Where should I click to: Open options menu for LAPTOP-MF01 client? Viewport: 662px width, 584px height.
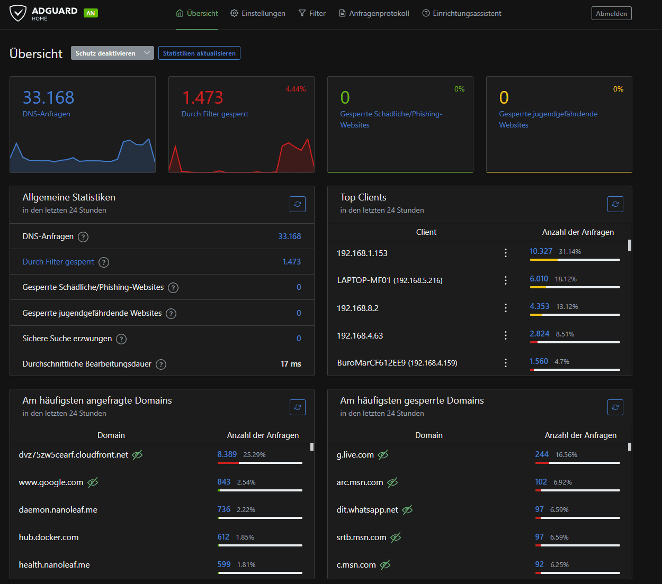tap(506, 280)
